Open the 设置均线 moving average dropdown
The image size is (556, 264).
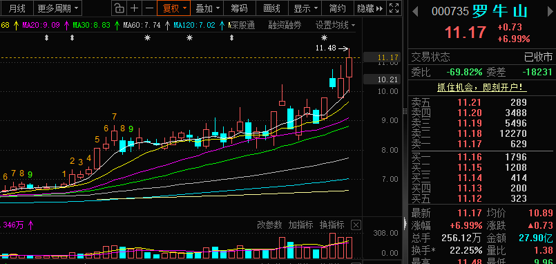[336, 25]
